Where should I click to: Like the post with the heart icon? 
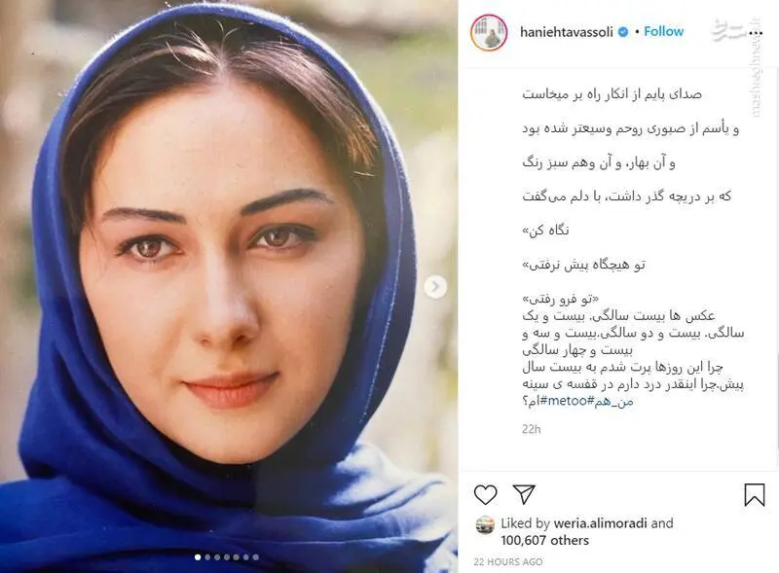point(485,494)
